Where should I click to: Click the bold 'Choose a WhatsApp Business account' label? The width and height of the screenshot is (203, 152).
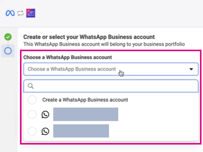coord(67,57)
